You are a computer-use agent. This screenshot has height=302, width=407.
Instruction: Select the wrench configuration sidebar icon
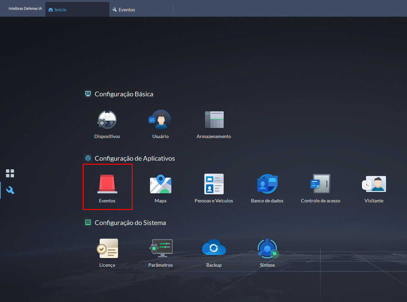10,190
